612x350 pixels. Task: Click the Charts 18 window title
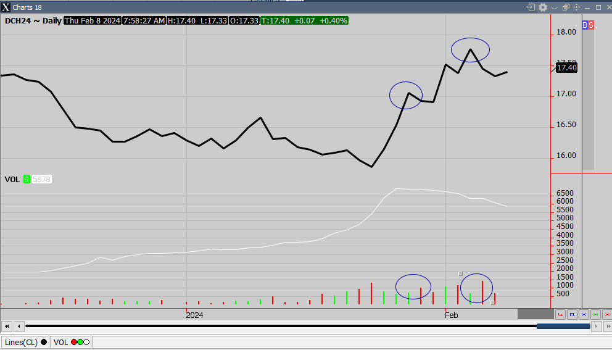click(x=27, y=7)
